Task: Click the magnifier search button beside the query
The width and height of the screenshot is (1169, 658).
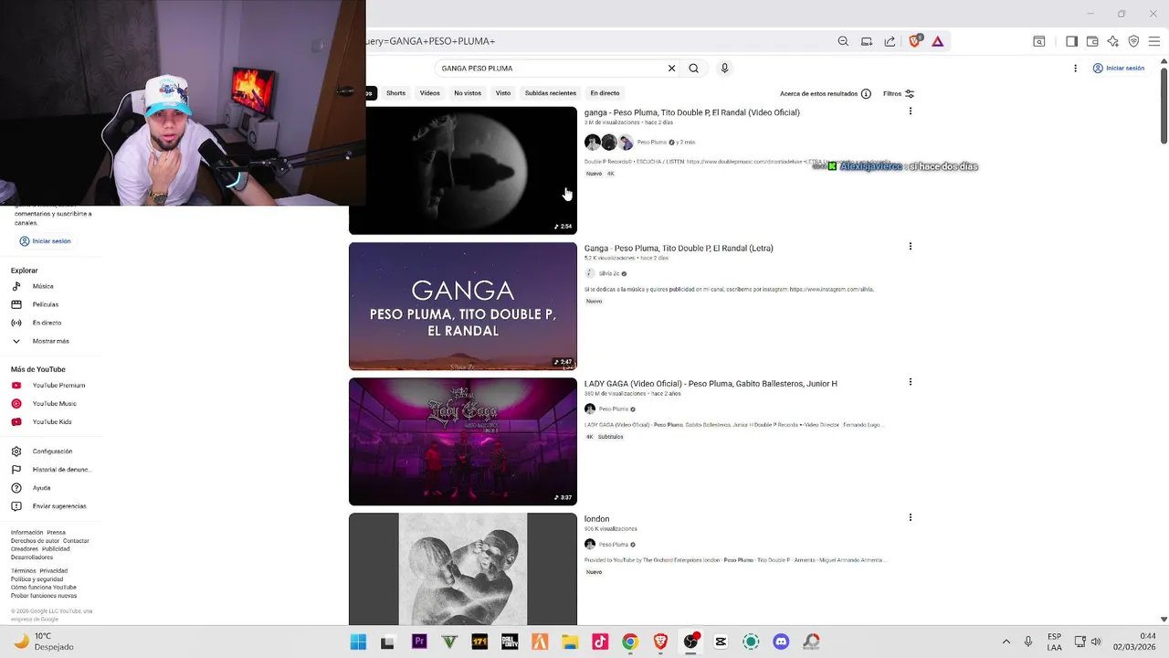Action: [x=694, y=69]
